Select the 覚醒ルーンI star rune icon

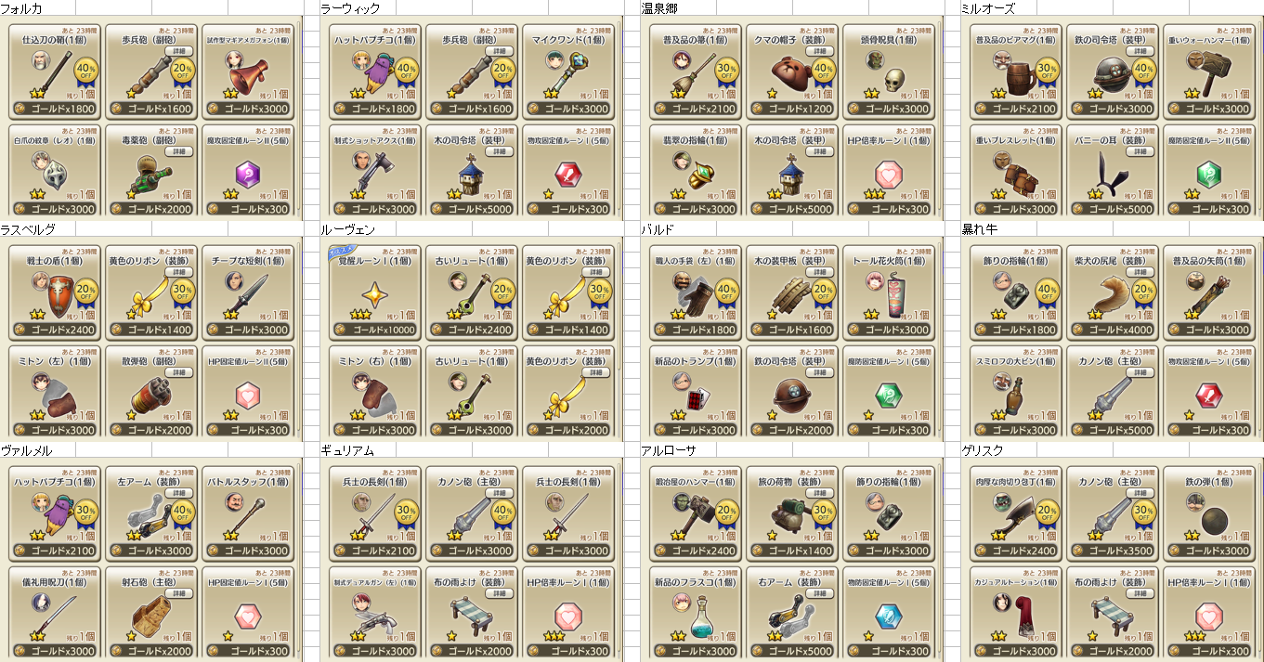377,296
